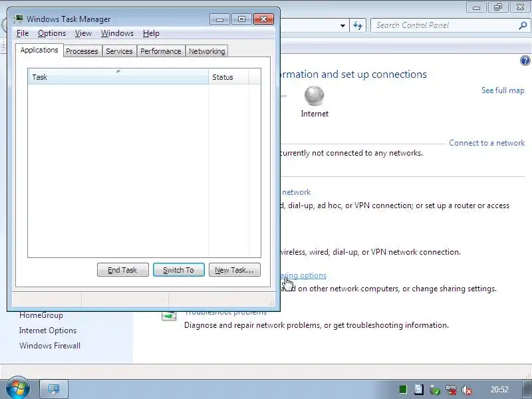Sort by the Status column header
This screenshot has width=532, height=399.
pos(228,76)
